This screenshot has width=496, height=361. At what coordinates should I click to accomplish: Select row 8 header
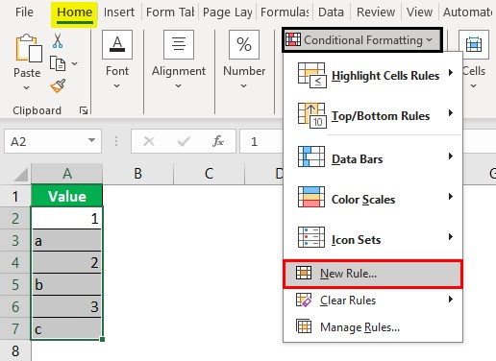click(15, 350)
